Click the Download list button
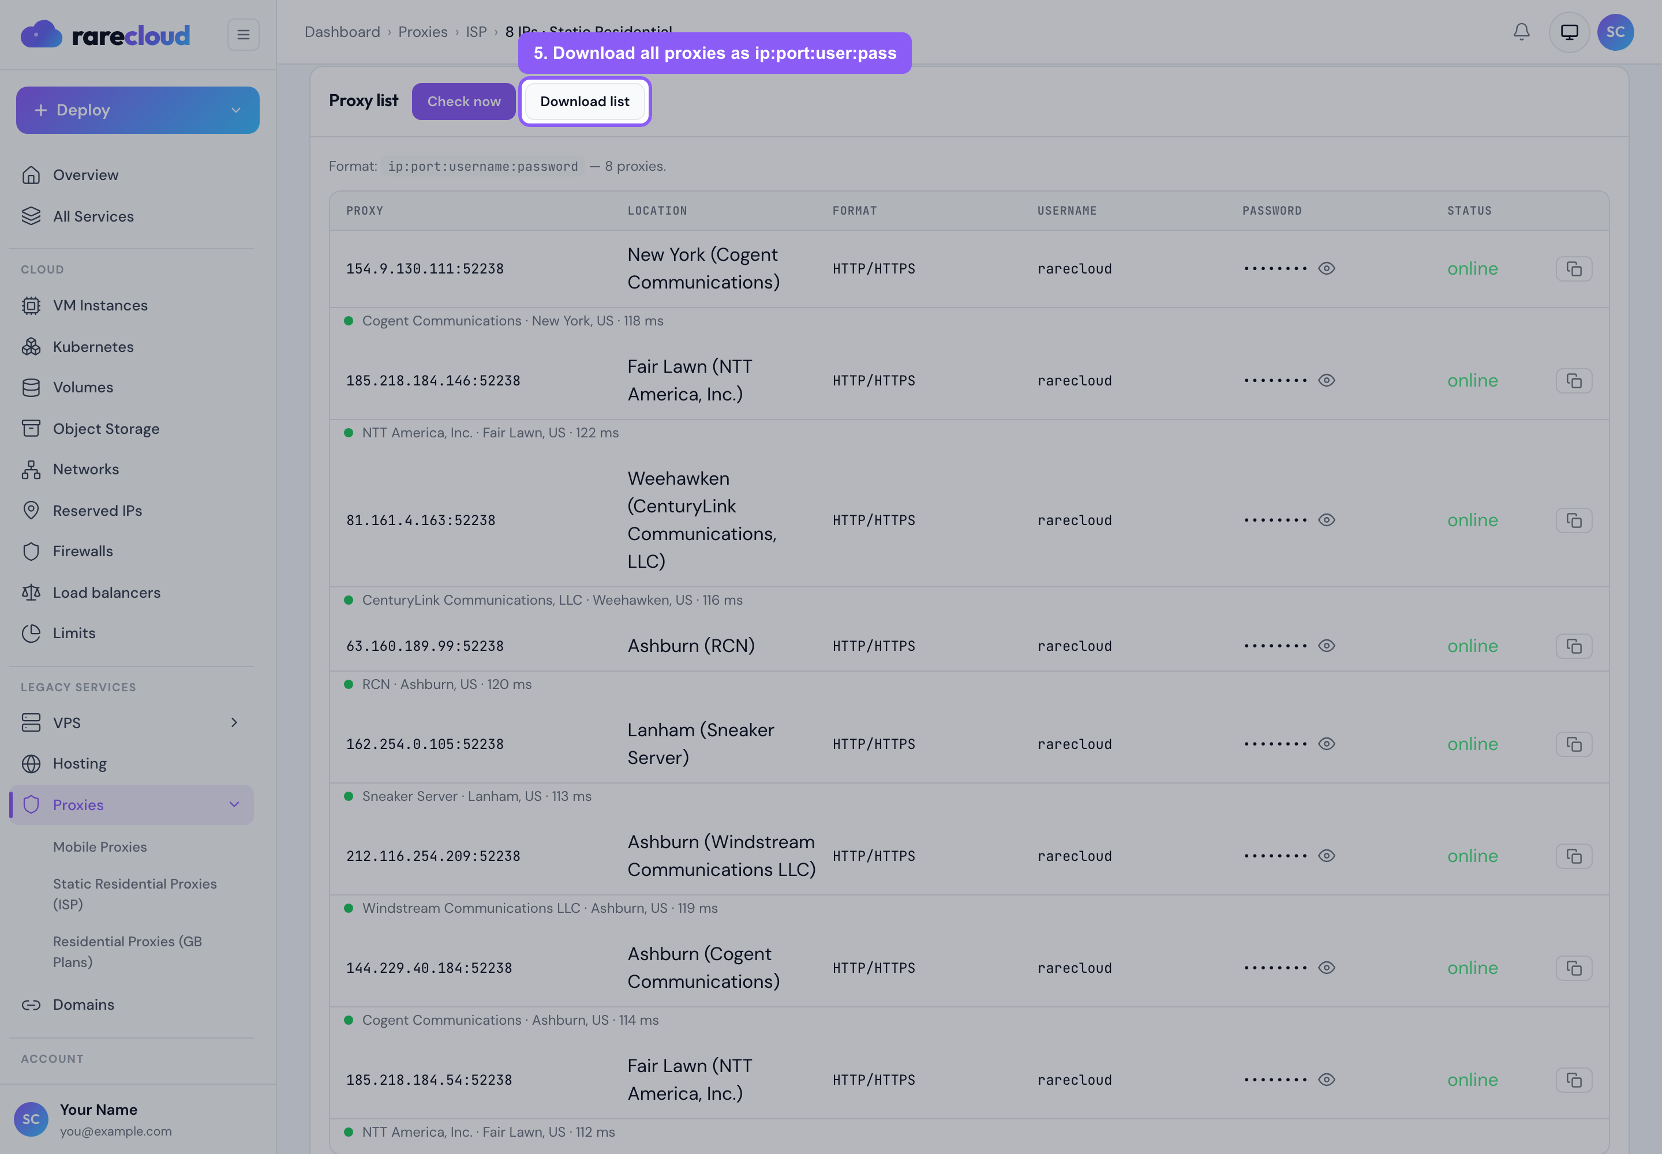 (x=585, y=101)
